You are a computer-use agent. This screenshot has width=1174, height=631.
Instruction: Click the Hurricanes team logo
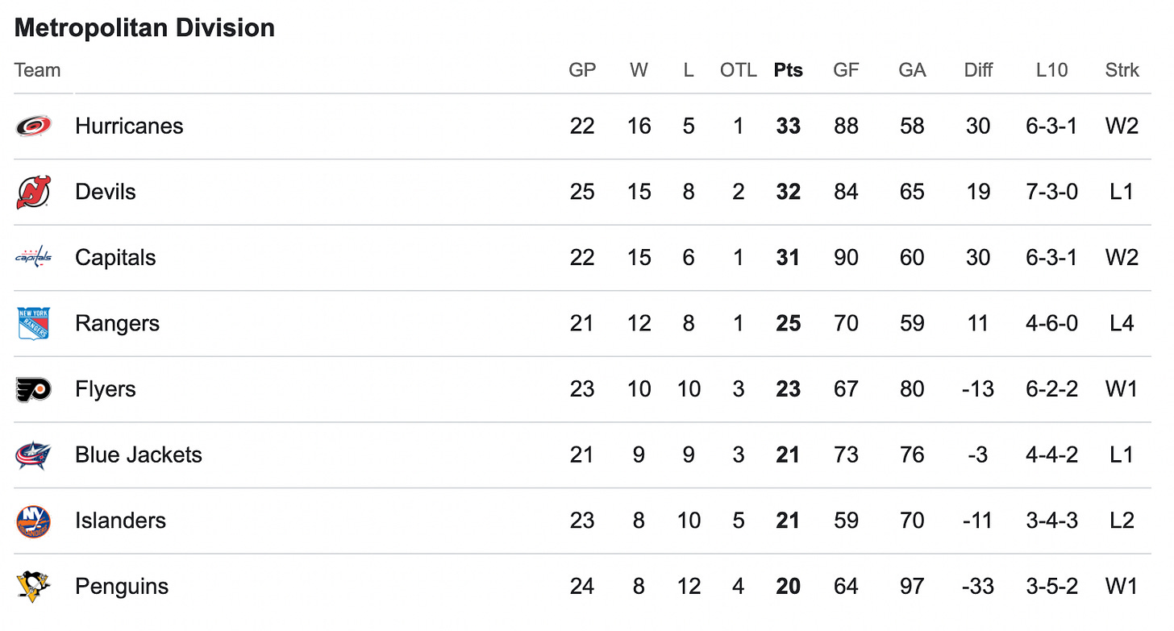[x=33, y=126]
